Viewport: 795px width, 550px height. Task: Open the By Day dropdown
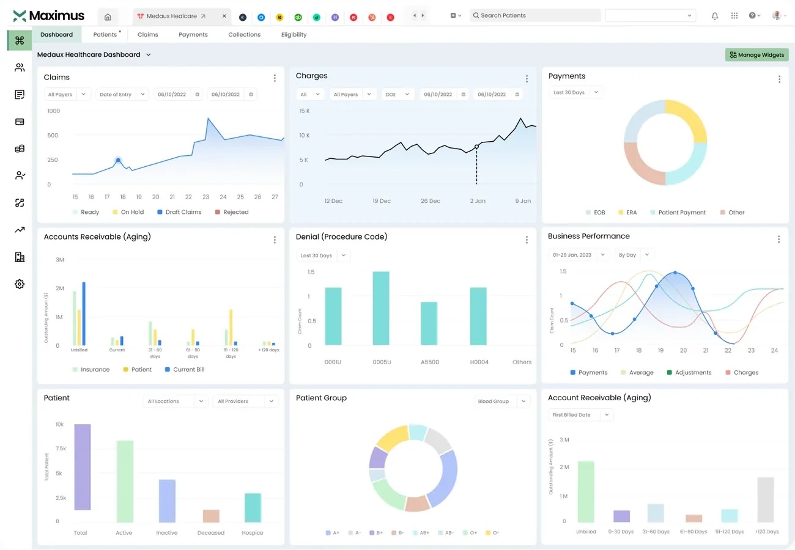click(634, 255)
